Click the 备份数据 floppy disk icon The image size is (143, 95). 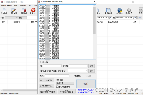coord(108,11)
